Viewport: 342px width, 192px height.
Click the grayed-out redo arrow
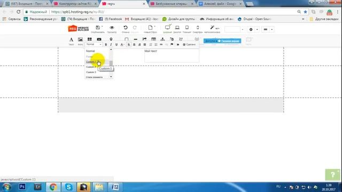(135, 28)
